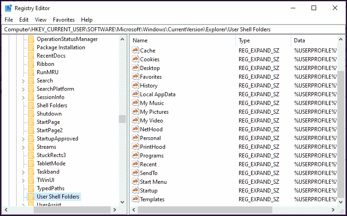Click the string icon beside PrintHood

point(135,146)
